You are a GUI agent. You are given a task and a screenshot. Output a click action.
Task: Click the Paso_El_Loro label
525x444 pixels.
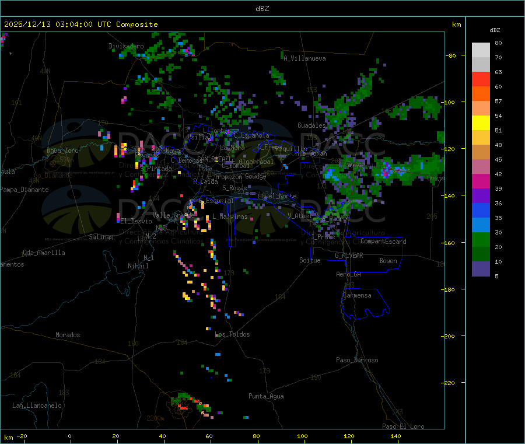point(403,426)
